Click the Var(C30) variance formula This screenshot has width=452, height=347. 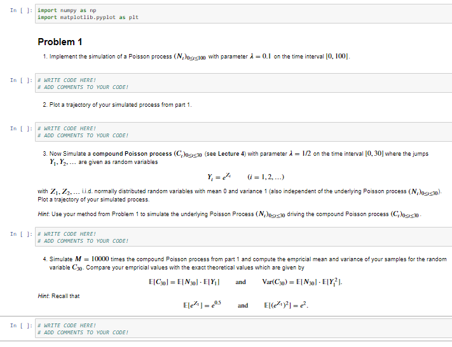click(302, 282)
